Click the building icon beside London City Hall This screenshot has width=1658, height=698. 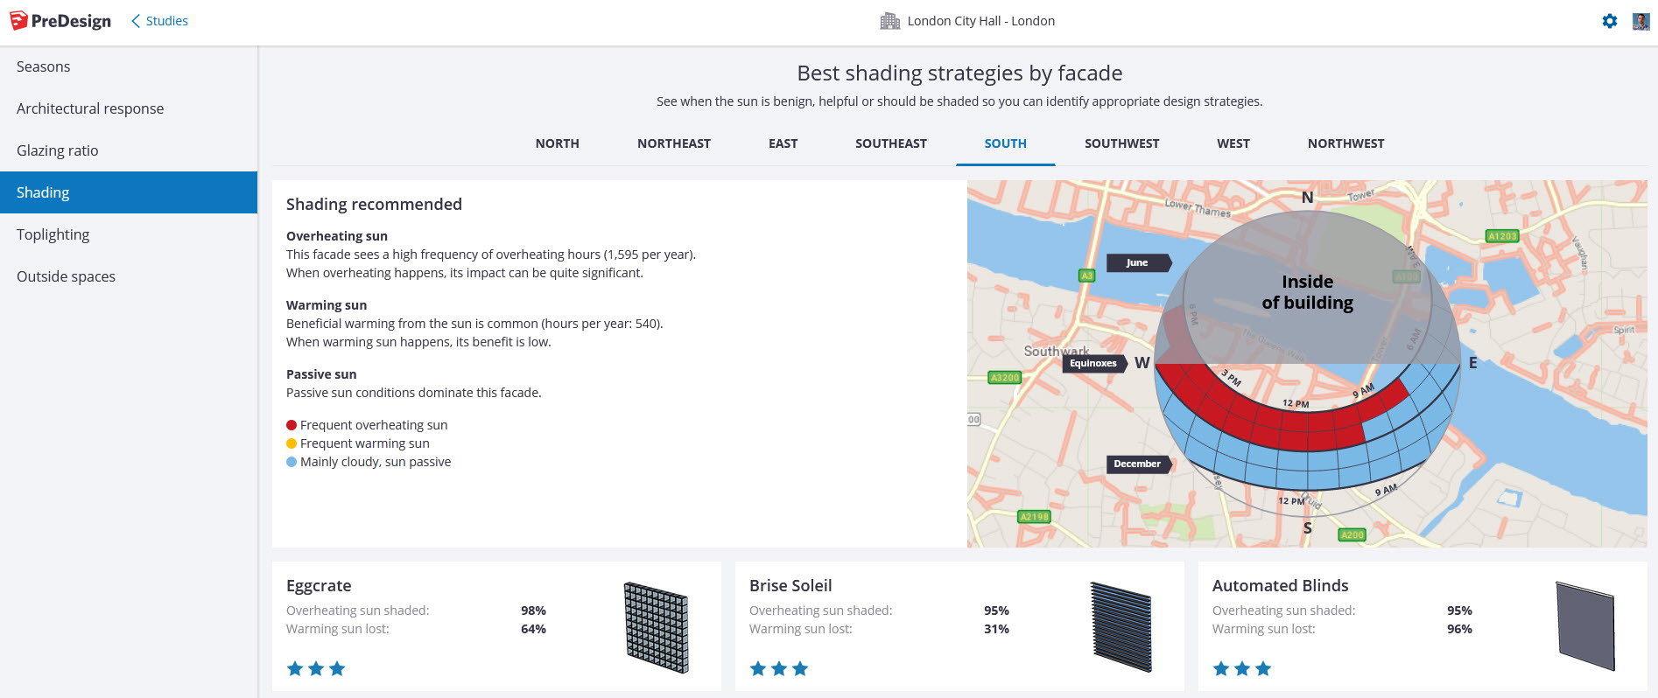pyautogui.click(x=889, y=21)
